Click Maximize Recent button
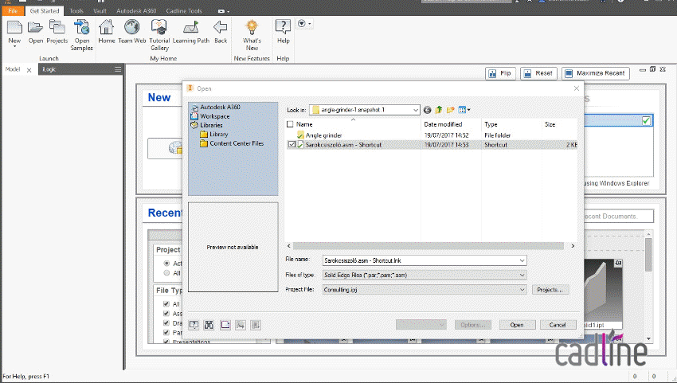 pos(596,73)
